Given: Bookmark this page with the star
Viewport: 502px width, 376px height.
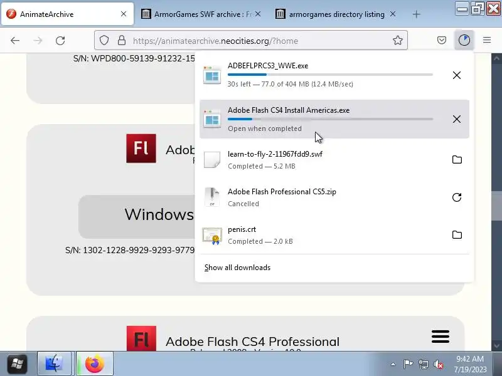Looking at the screenshot, I should coord(398,40).
